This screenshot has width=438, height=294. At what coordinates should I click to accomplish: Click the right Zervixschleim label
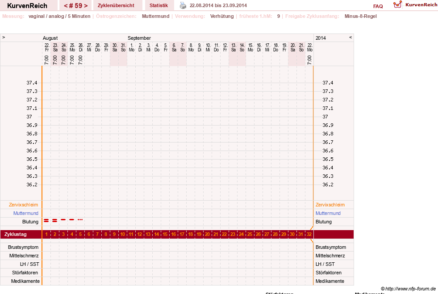[x=330, y=205]
